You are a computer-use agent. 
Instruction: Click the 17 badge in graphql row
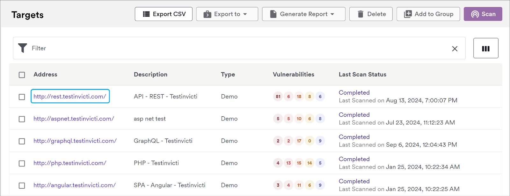(299, 141)
